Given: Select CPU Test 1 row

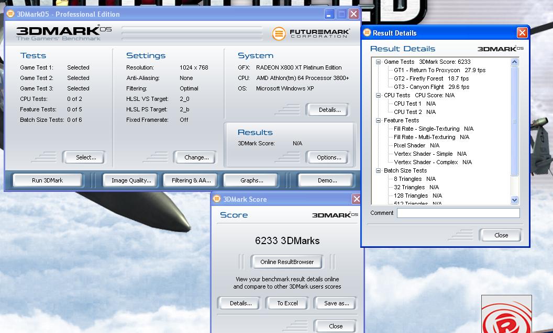Looking at the screenshot, I should (414, 104).
